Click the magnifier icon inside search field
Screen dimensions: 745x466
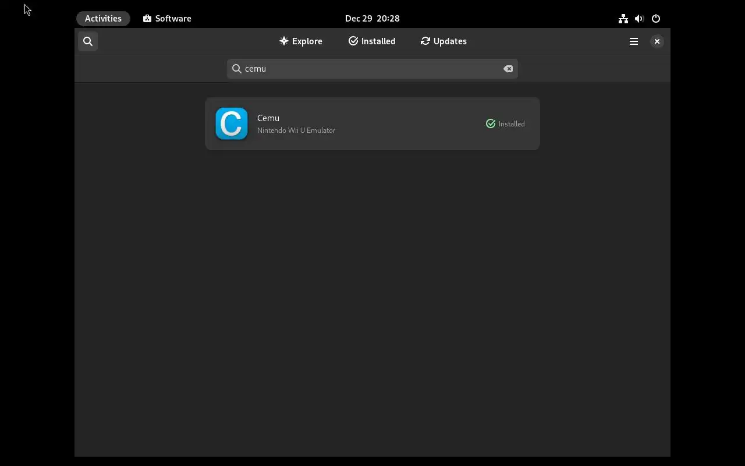[x=237, y=69]
